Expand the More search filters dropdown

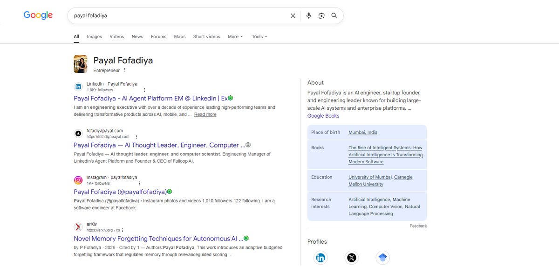tap(235, 37)
